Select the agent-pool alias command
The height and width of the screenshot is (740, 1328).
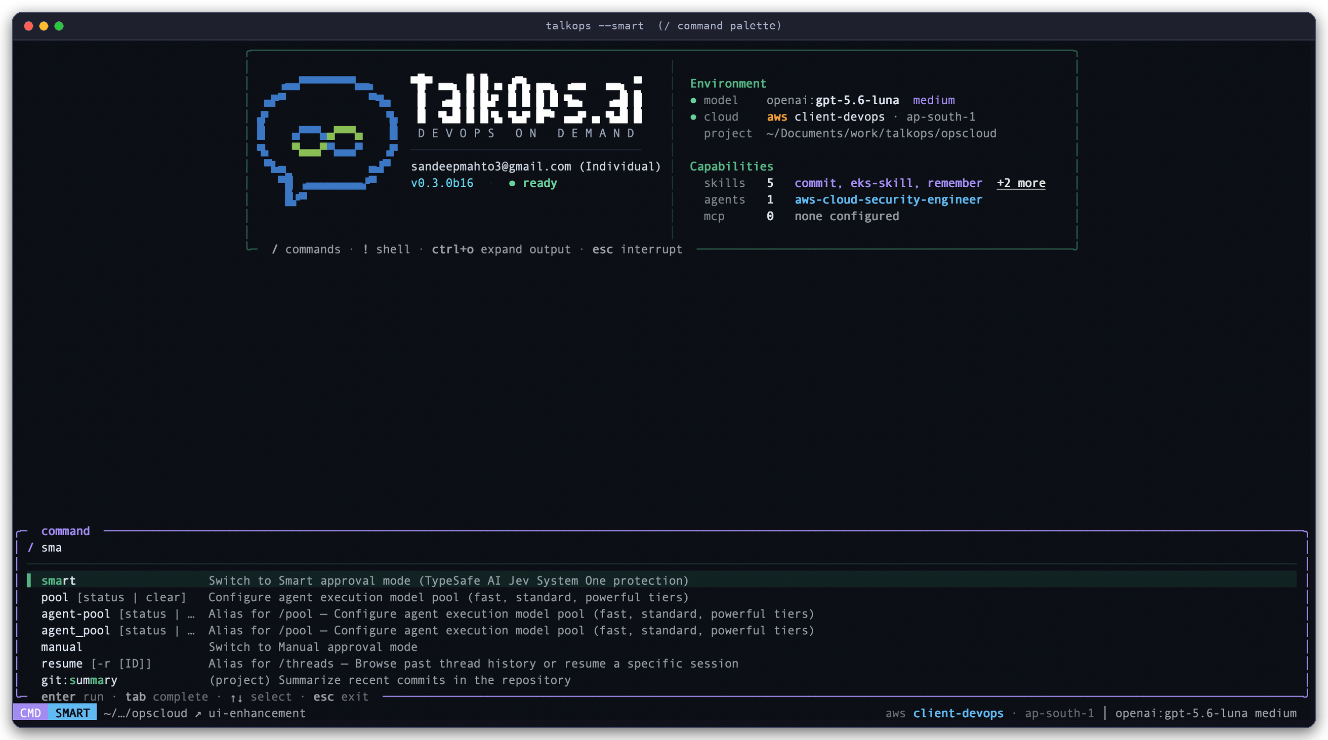coord(662,613)
